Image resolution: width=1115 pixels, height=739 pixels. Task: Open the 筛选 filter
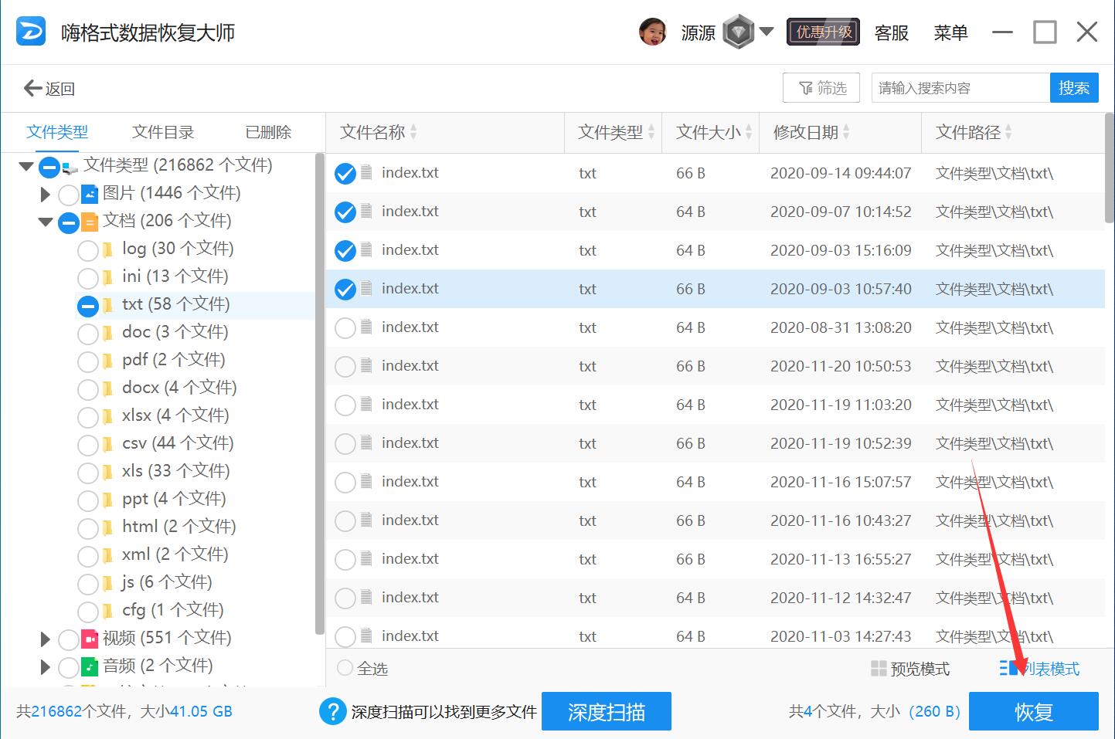tap(821, 87)
